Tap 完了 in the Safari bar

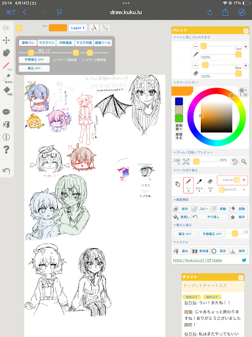[x=11, y=12]
